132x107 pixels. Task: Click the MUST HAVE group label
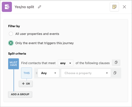13,64
